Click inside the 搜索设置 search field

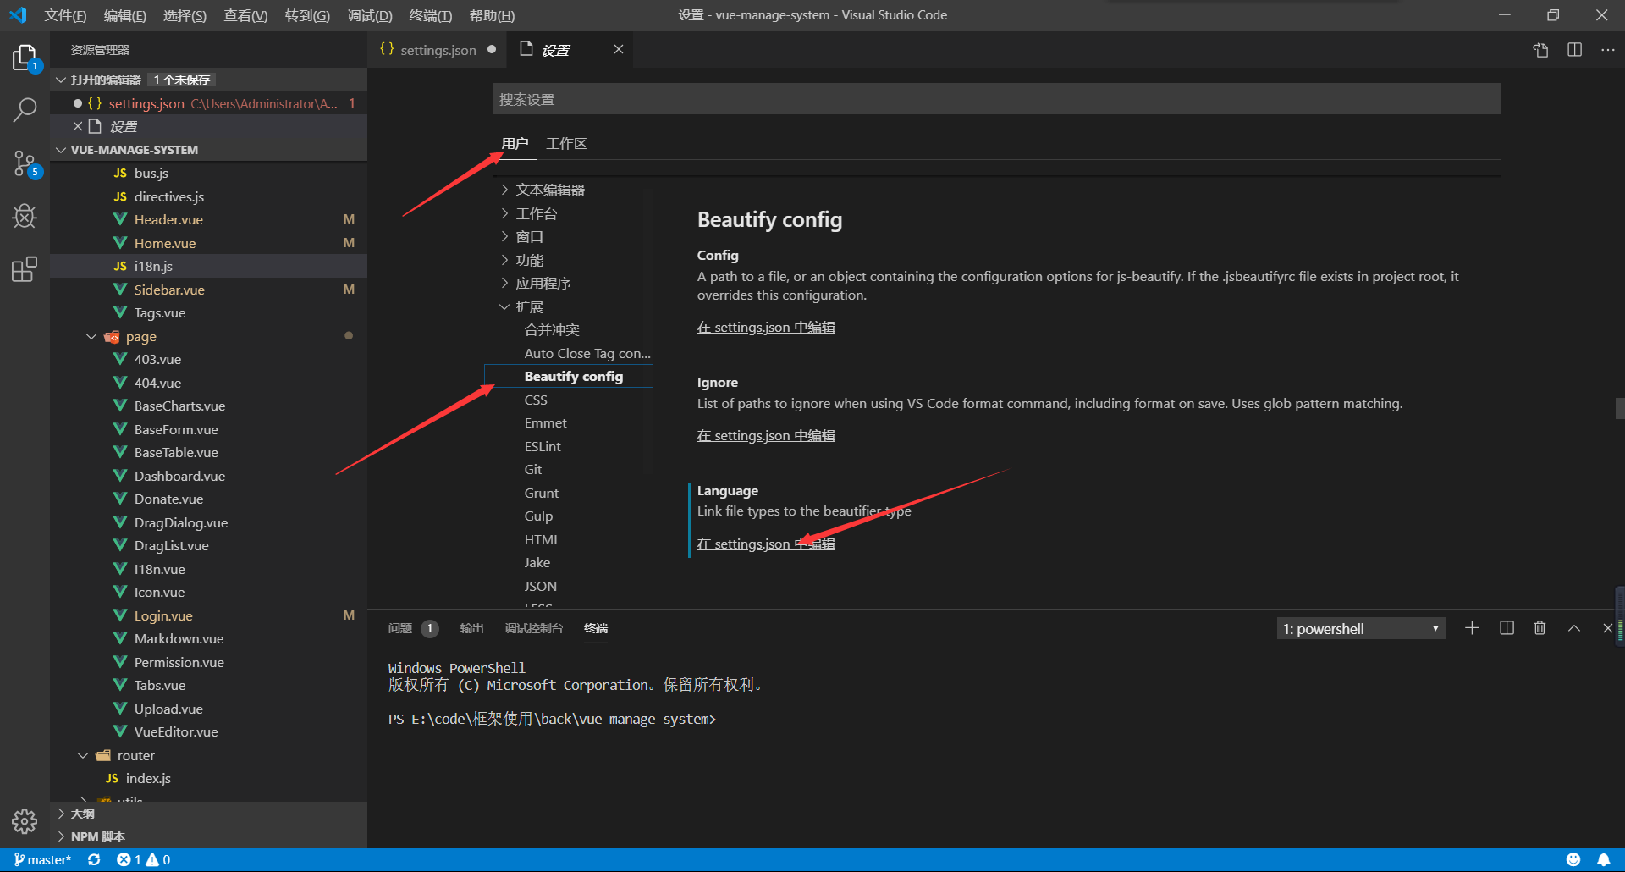point(846,99)
